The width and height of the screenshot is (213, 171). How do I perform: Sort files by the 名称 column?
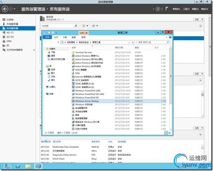74,47
